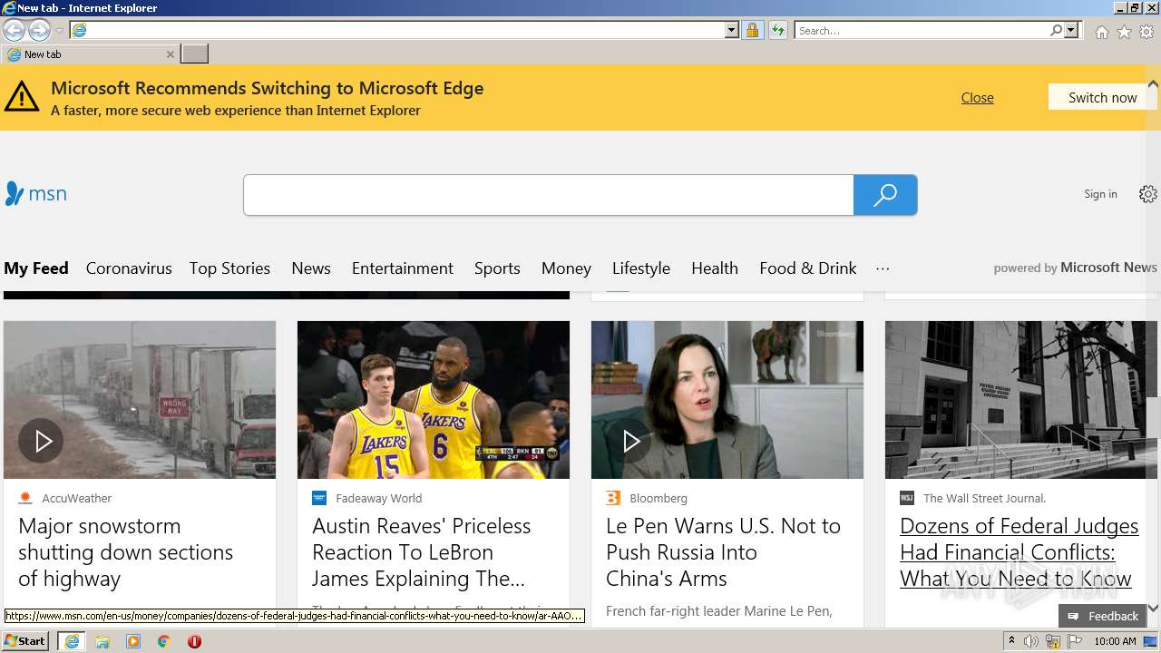Play the snowstorm highway video

click(42, 441)
